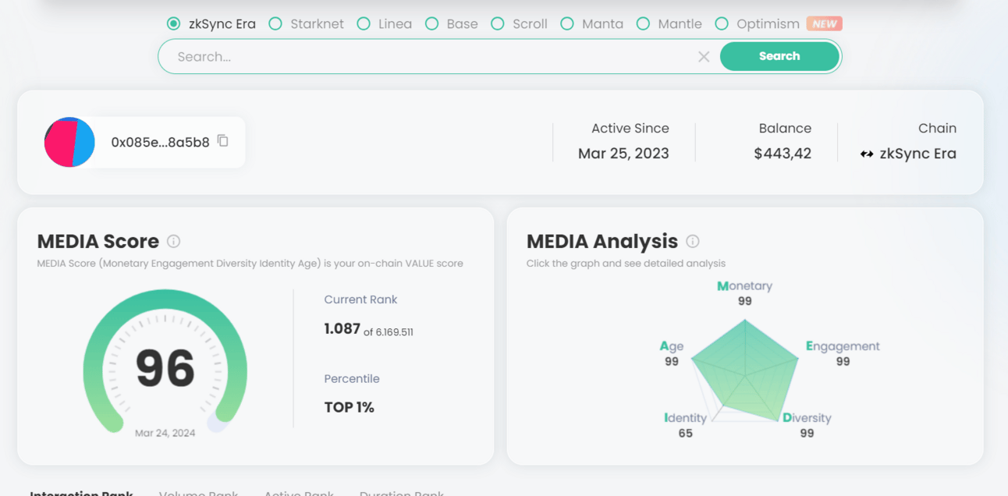Click the zkSync Era chain arrows icon
Screen dimensions: 1008x496
tap(867, 154)
